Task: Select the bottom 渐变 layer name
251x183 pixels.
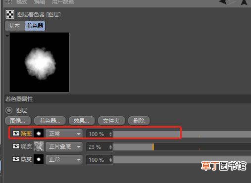Action: pyautogui.click(x=26, y=159)
